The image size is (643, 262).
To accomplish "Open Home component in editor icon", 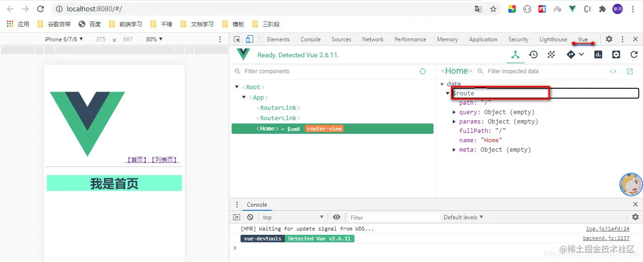I will (x=630, y=71).
